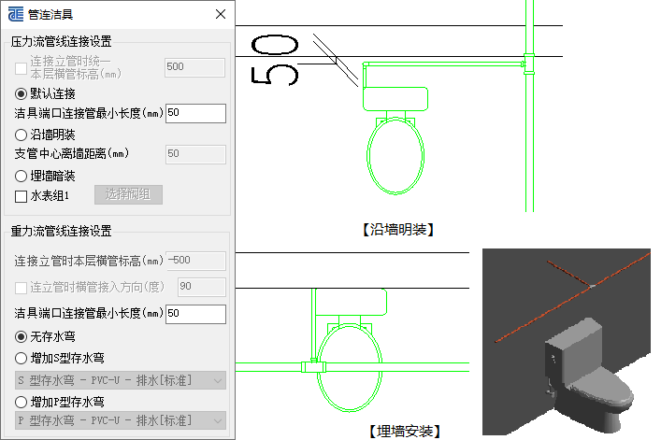The image size is (661, 440).
Task: Tick the 水表组1 checkbox
Action: point(21,196)
